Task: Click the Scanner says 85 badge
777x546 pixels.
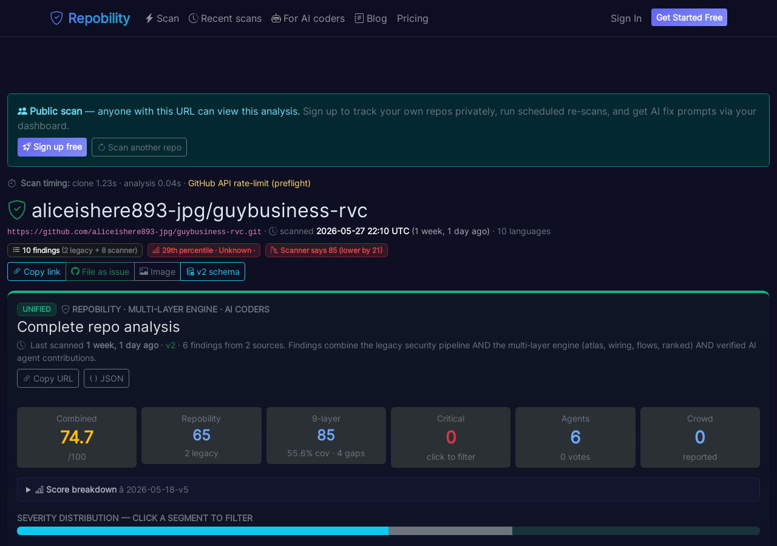Action: click(x=327, y=250)
